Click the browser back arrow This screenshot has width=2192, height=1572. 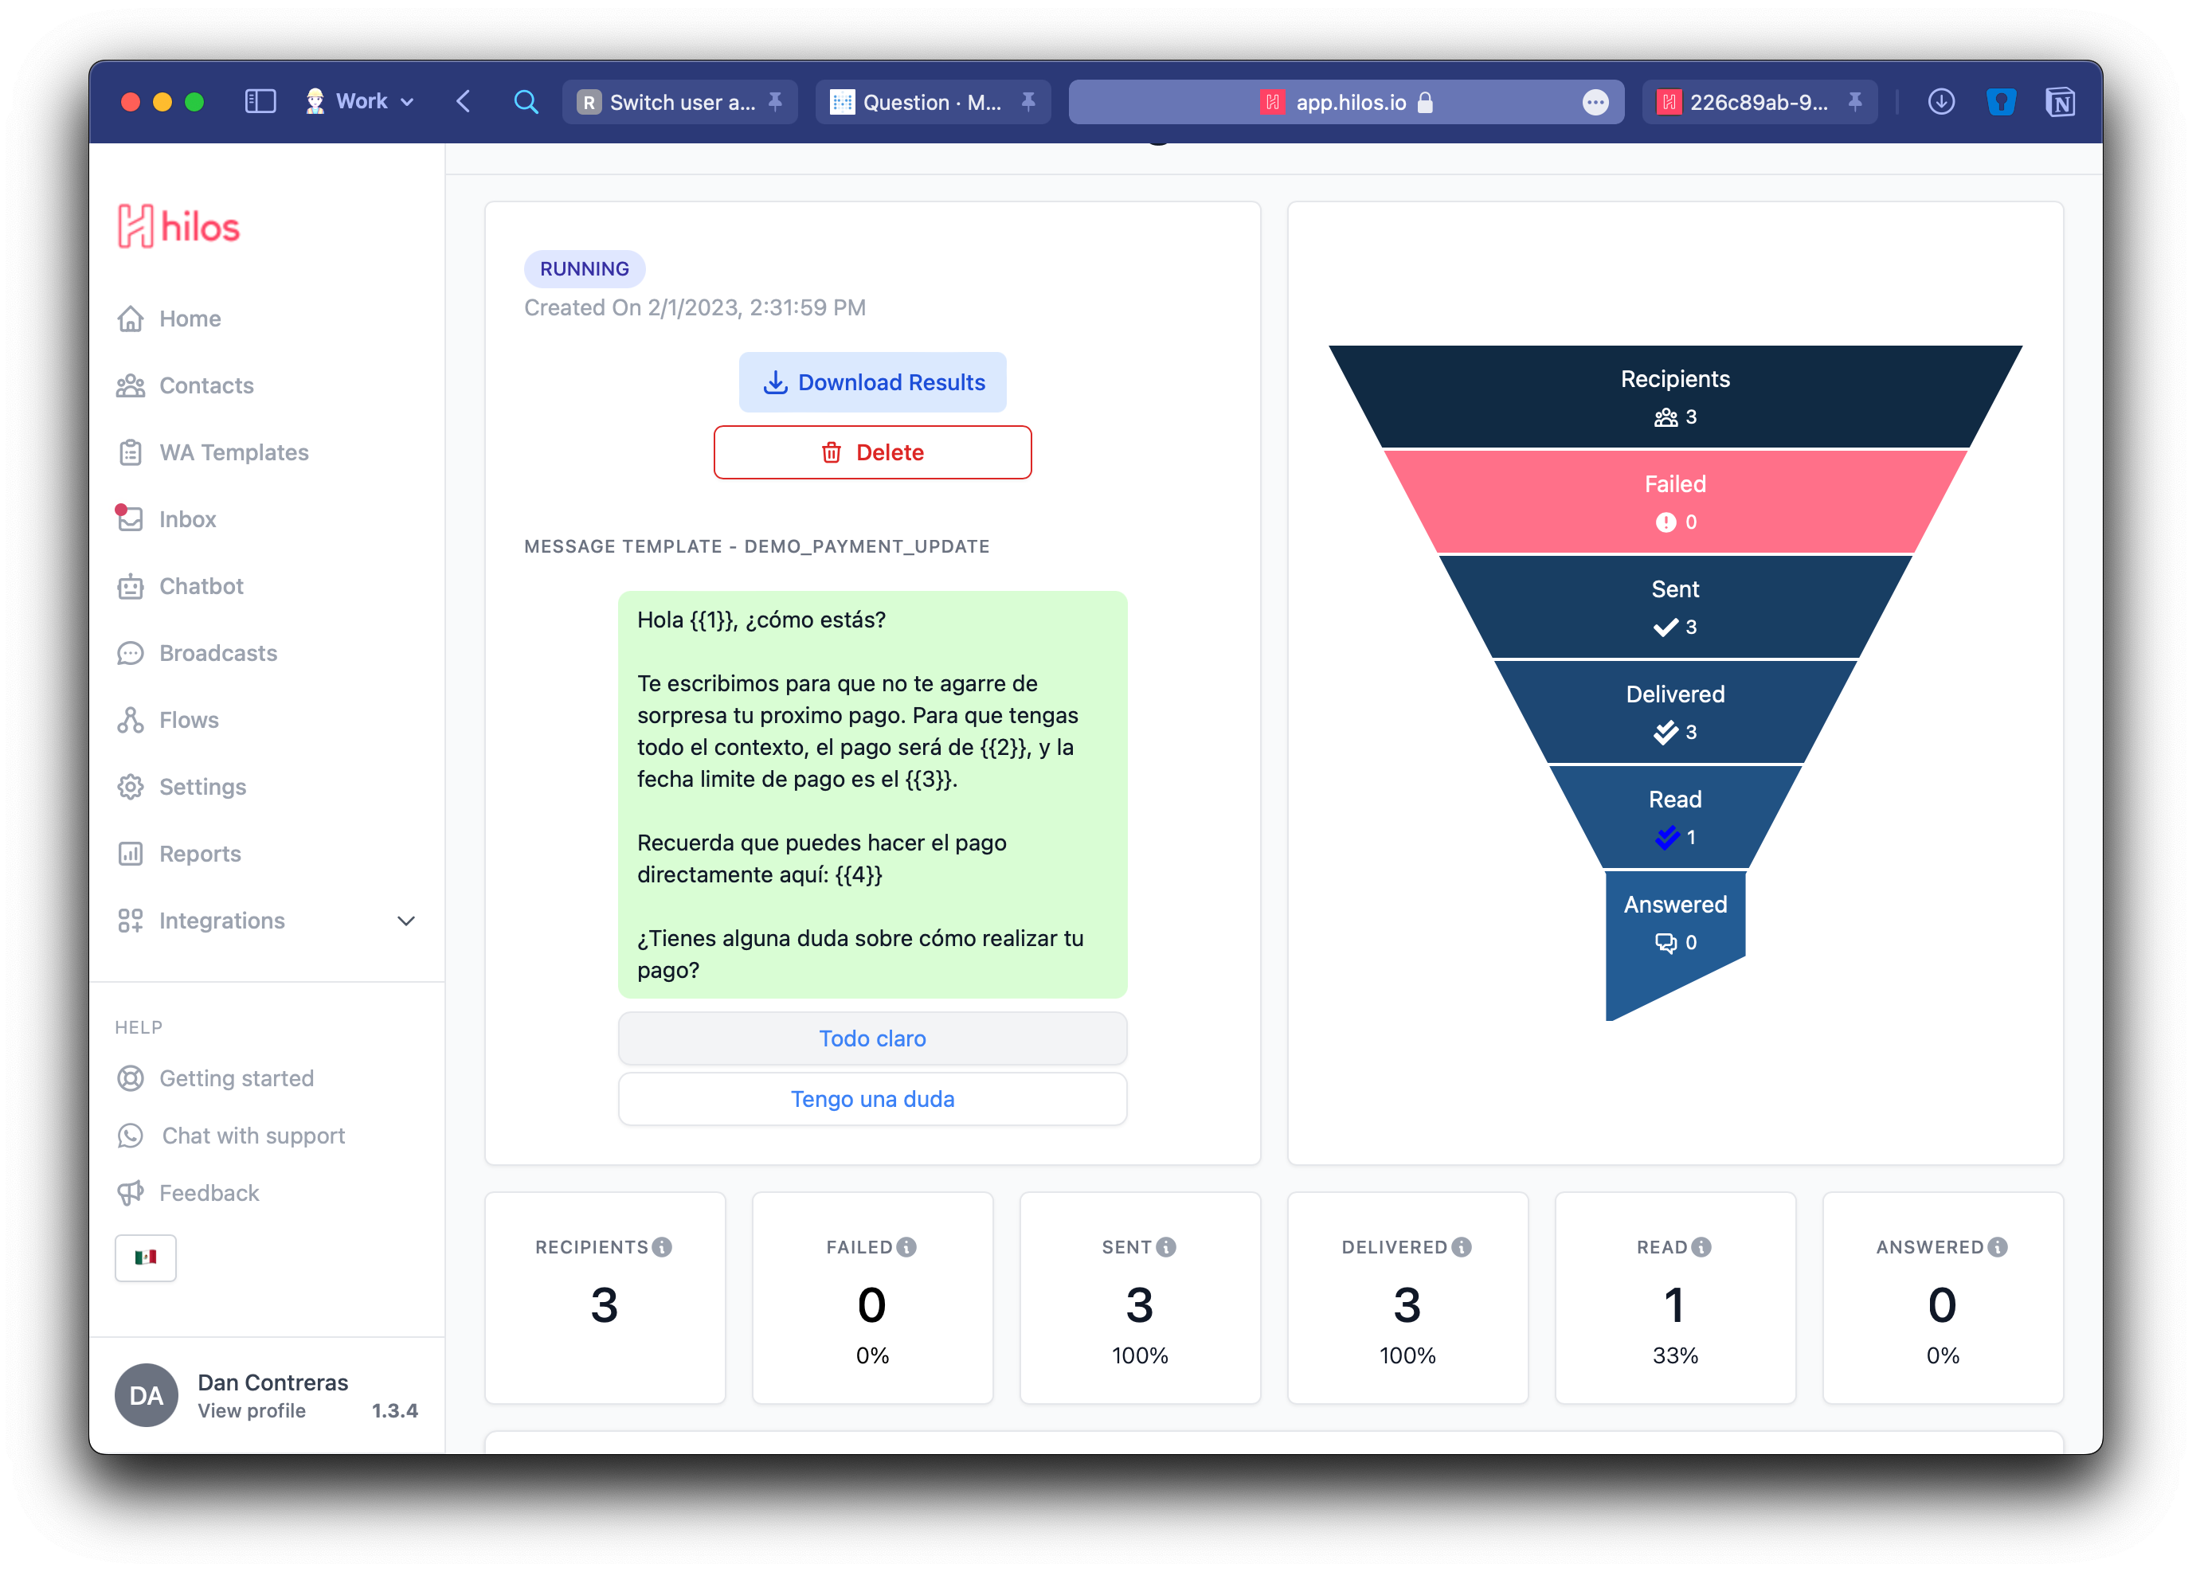click(464, 101)
